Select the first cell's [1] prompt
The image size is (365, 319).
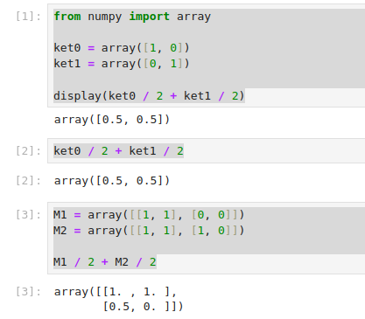(x=29, y=17)
